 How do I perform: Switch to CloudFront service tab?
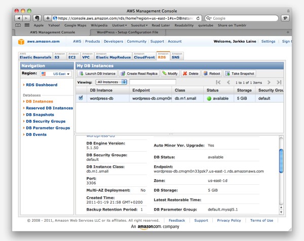coord(144,56)
